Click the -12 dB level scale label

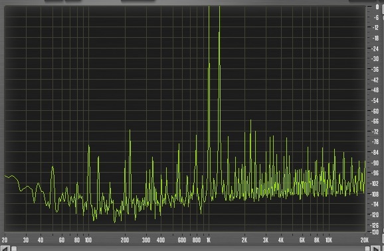(x=375, y=28)
